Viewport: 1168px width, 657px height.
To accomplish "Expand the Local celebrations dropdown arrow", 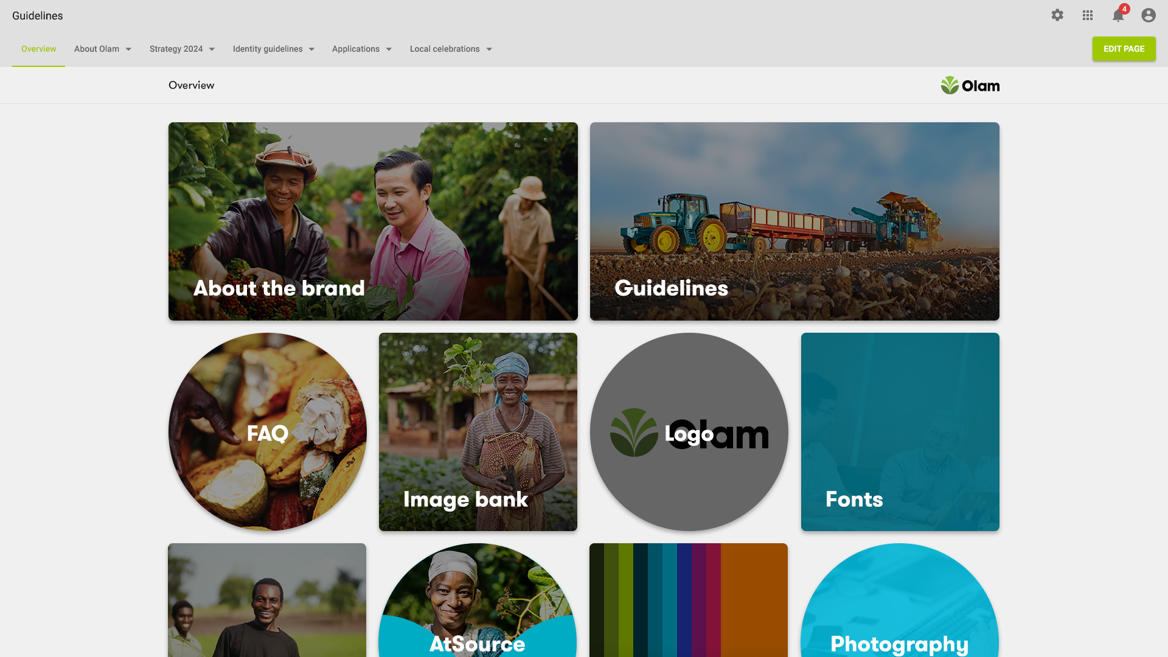I will coord(489,49).
